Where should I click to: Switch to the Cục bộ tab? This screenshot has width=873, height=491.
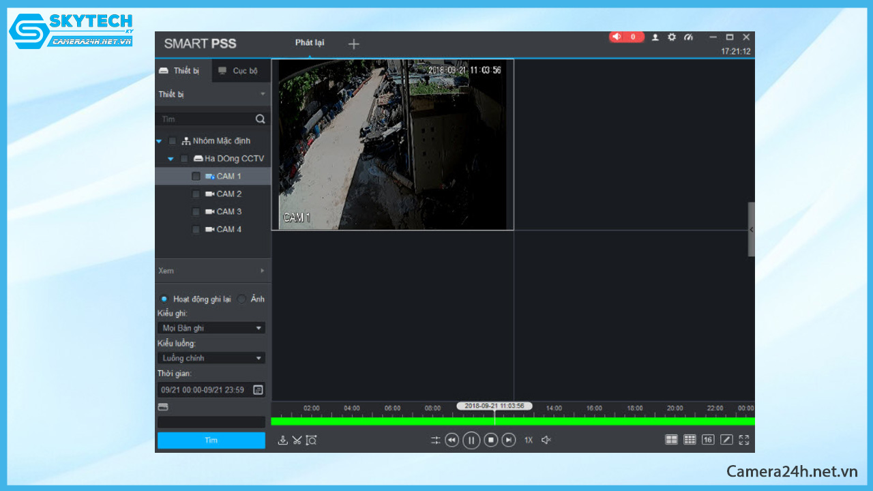coord(239,71)
